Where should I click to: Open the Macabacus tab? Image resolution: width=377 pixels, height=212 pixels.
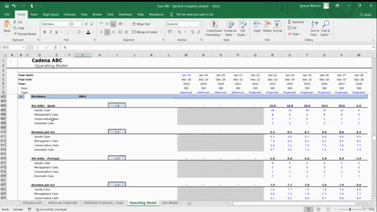coord(156,14)
